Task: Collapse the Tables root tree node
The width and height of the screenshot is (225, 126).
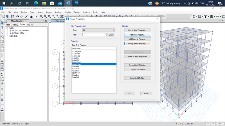Action: pyautogui.click(x=7, y=28)
